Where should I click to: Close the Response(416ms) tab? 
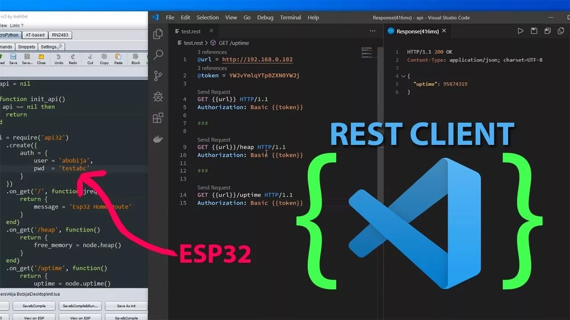(444, 31)
